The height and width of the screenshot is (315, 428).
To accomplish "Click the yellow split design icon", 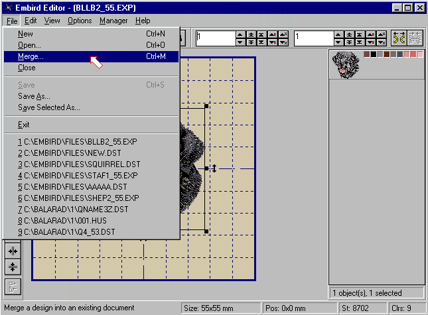I will [x=399, y=38].
